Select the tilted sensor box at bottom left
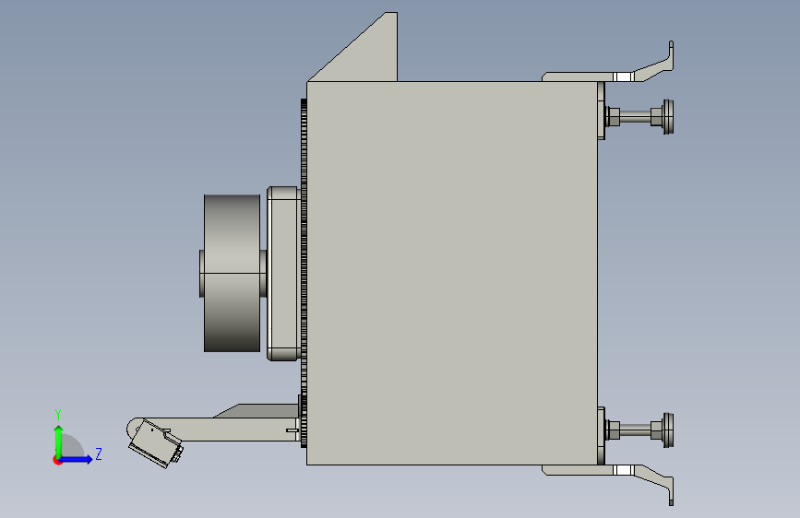 (x=156, y=444)
